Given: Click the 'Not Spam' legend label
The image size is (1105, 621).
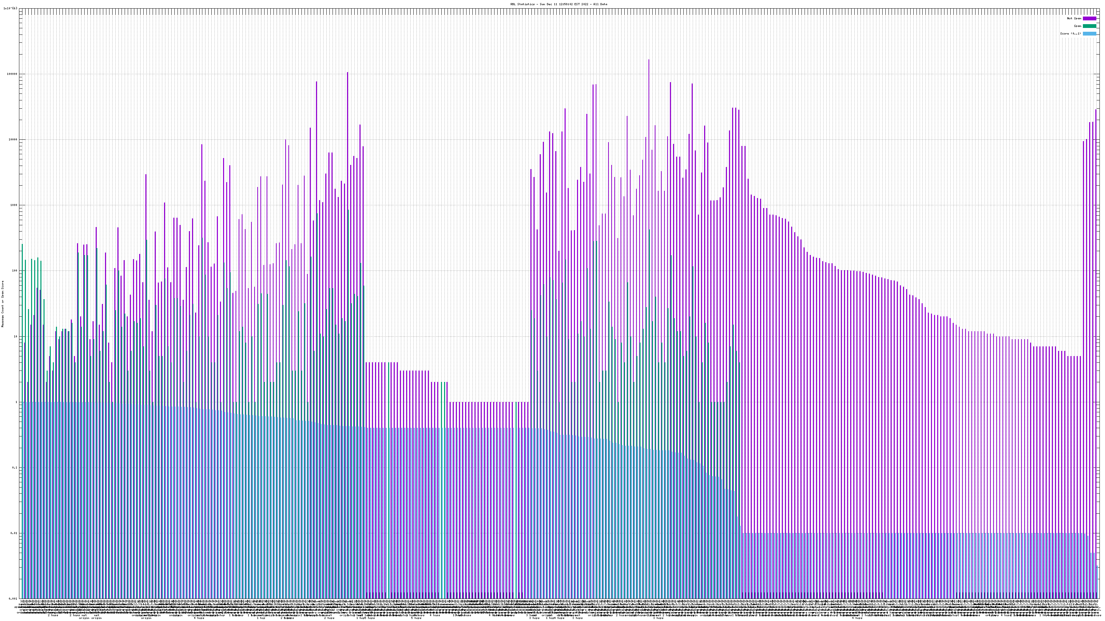Looking at the screenshot, I should click(x=1074, y=18).
